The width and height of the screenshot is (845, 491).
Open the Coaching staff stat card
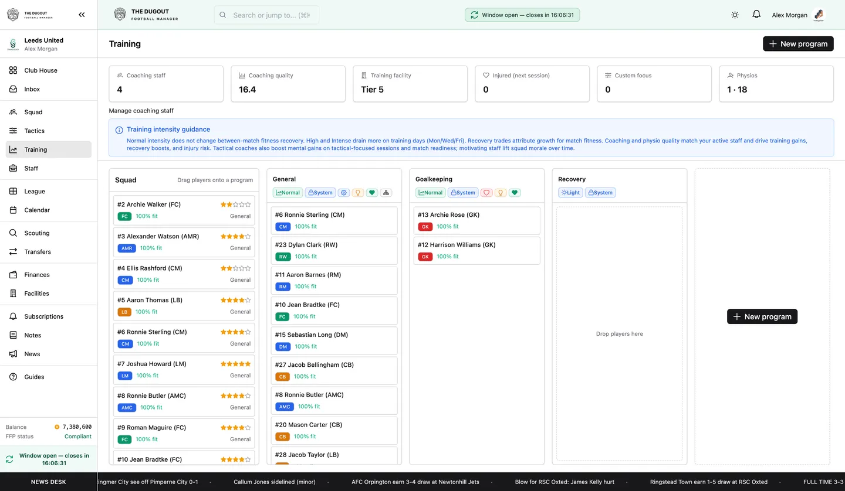(166, 84)
